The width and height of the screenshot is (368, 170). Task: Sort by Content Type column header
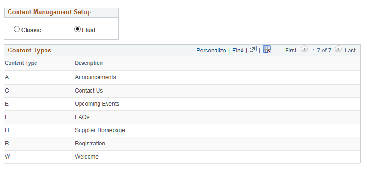(21, 63)
